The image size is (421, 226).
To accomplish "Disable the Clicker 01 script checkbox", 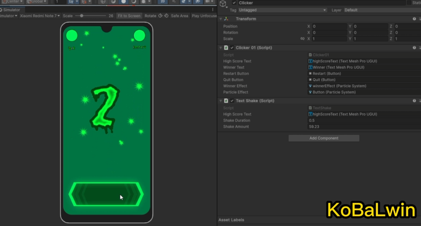I will point(232,47).
